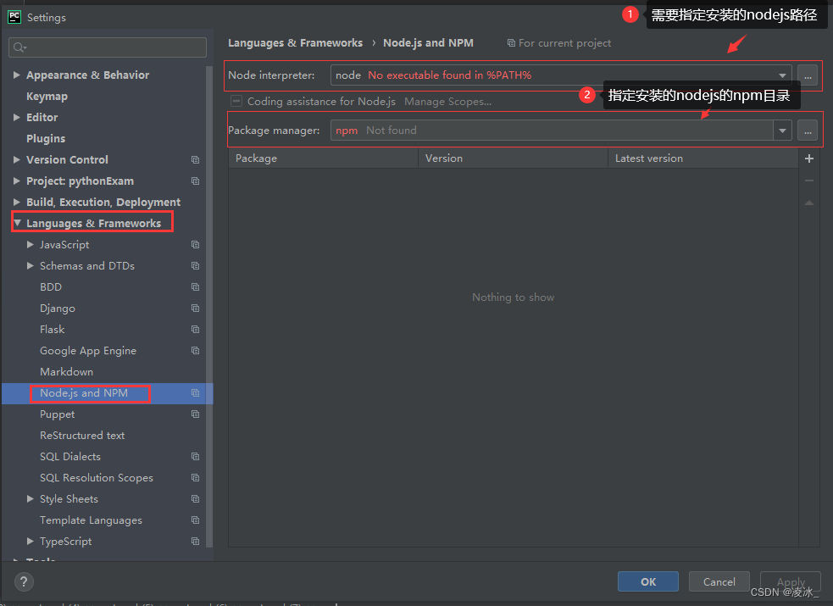Screen dimensions: 833x606
Task: Click the project-level icon beside Schemas and DTDs
Action: 195,265
